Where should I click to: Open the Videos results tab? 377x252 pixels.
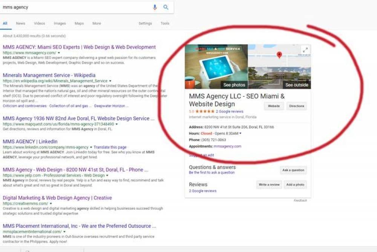click(x=40, y=23)
